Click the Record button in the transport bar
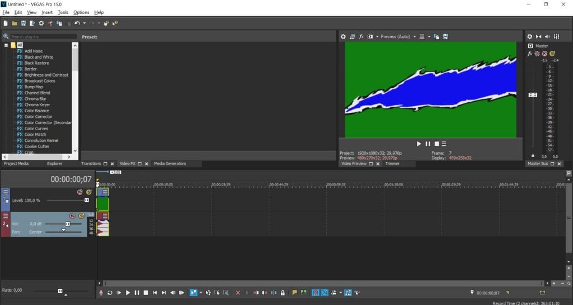This screenshot has height=305, width=573. (101, 293)
